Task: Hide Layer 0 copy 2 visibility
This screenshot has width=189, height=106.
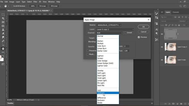Action: click(162, 47)
